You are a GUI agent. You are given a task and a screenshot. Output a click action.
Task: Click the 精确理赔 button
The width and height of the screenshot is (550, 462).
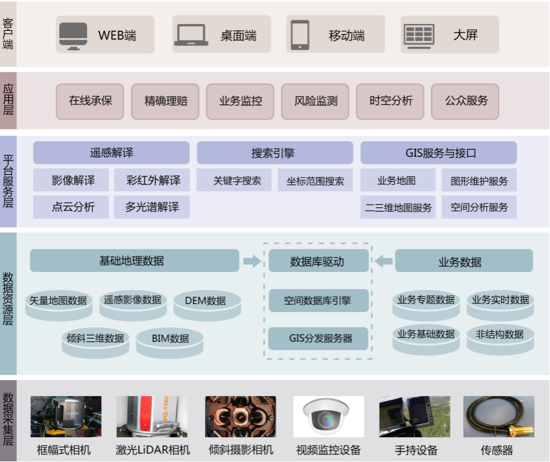click(x=165, y=101)
